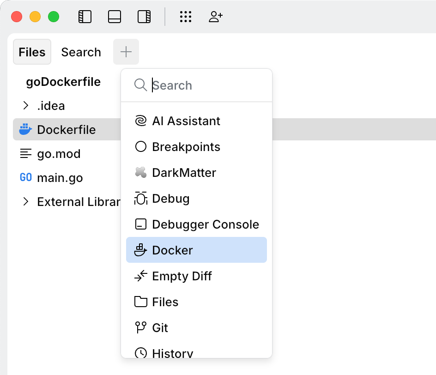
Task: Click the Empty Diff icon
Action: point(140,276)
